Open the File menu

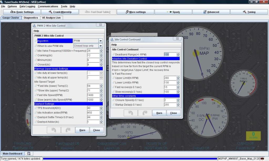click(x=3, y=6)
